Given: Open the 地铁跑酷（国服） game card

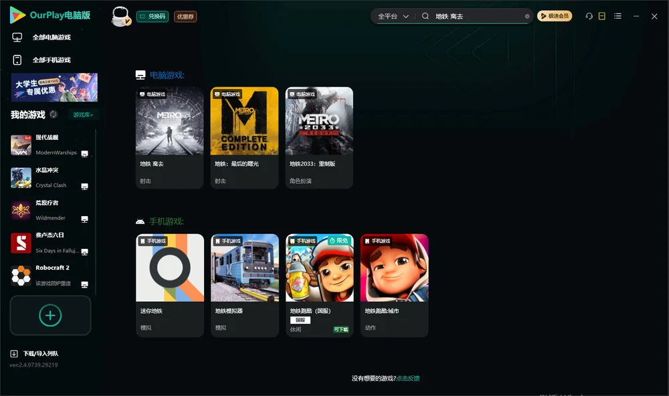Looking at the screenshot, I should tap(320, 285).
